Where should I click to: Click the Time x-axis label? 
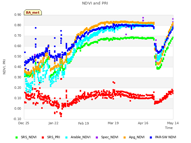[x=169, y=128]
